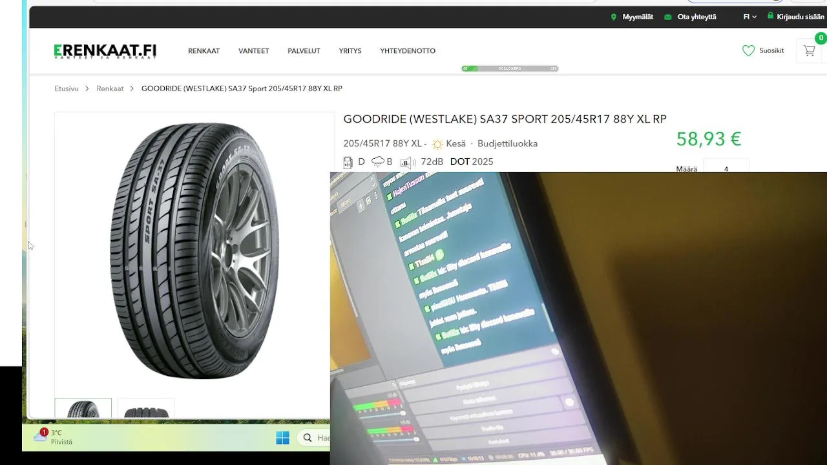Click the product title heading text
Viewport: 827px width, 465px height.
pos(505,119)
